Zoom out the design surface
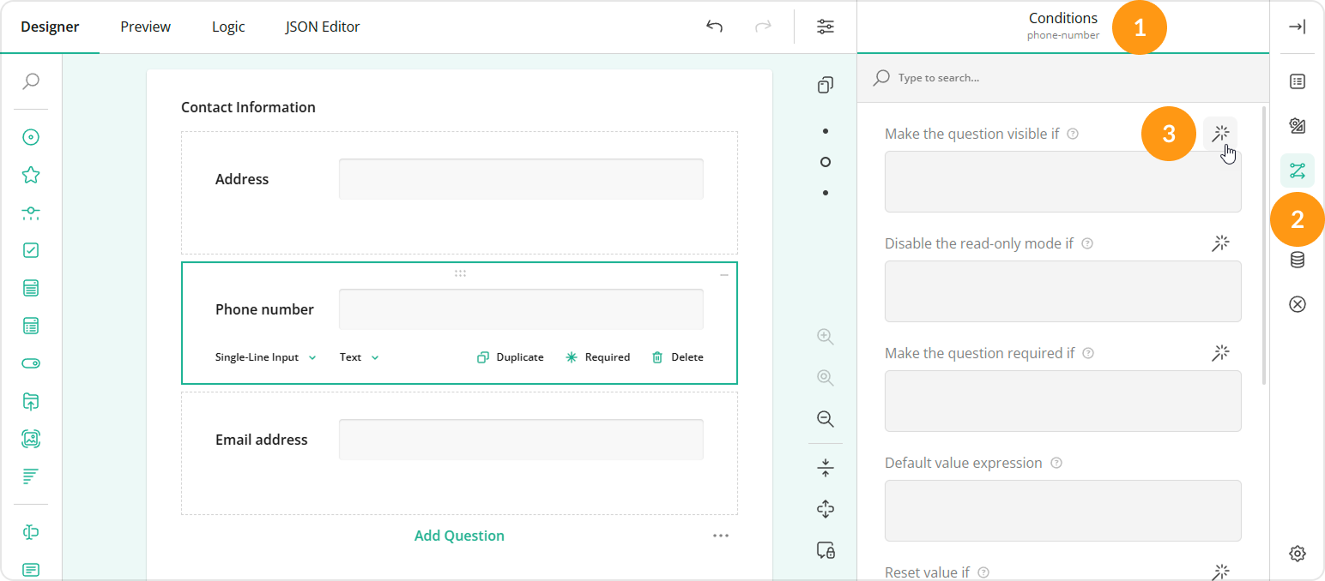 (x=825, y=419)
